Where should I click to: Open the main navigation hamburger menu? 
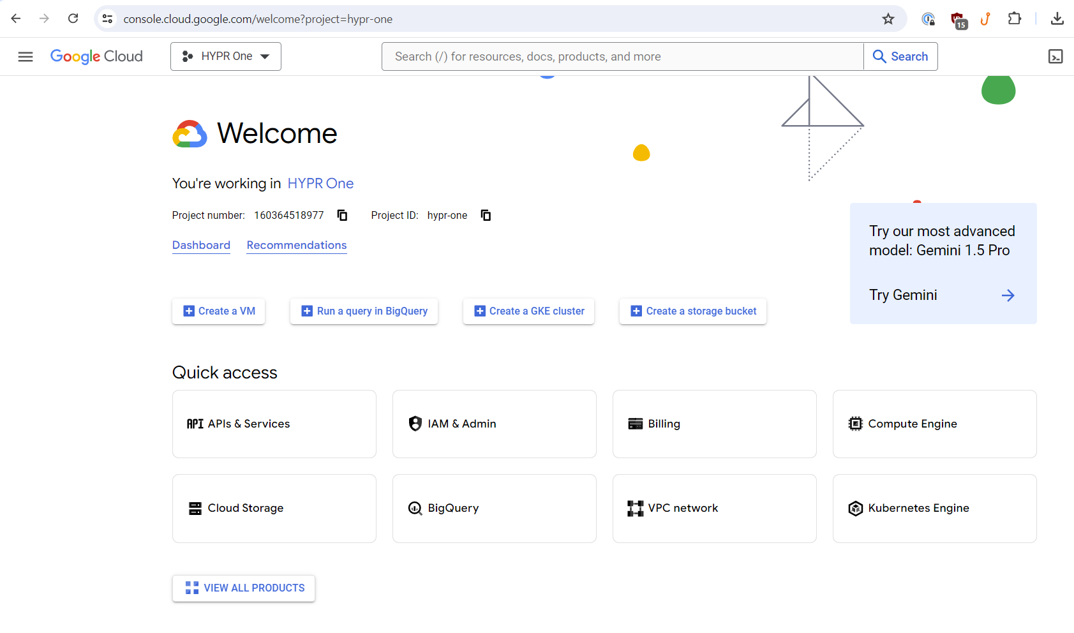point(26,57)
